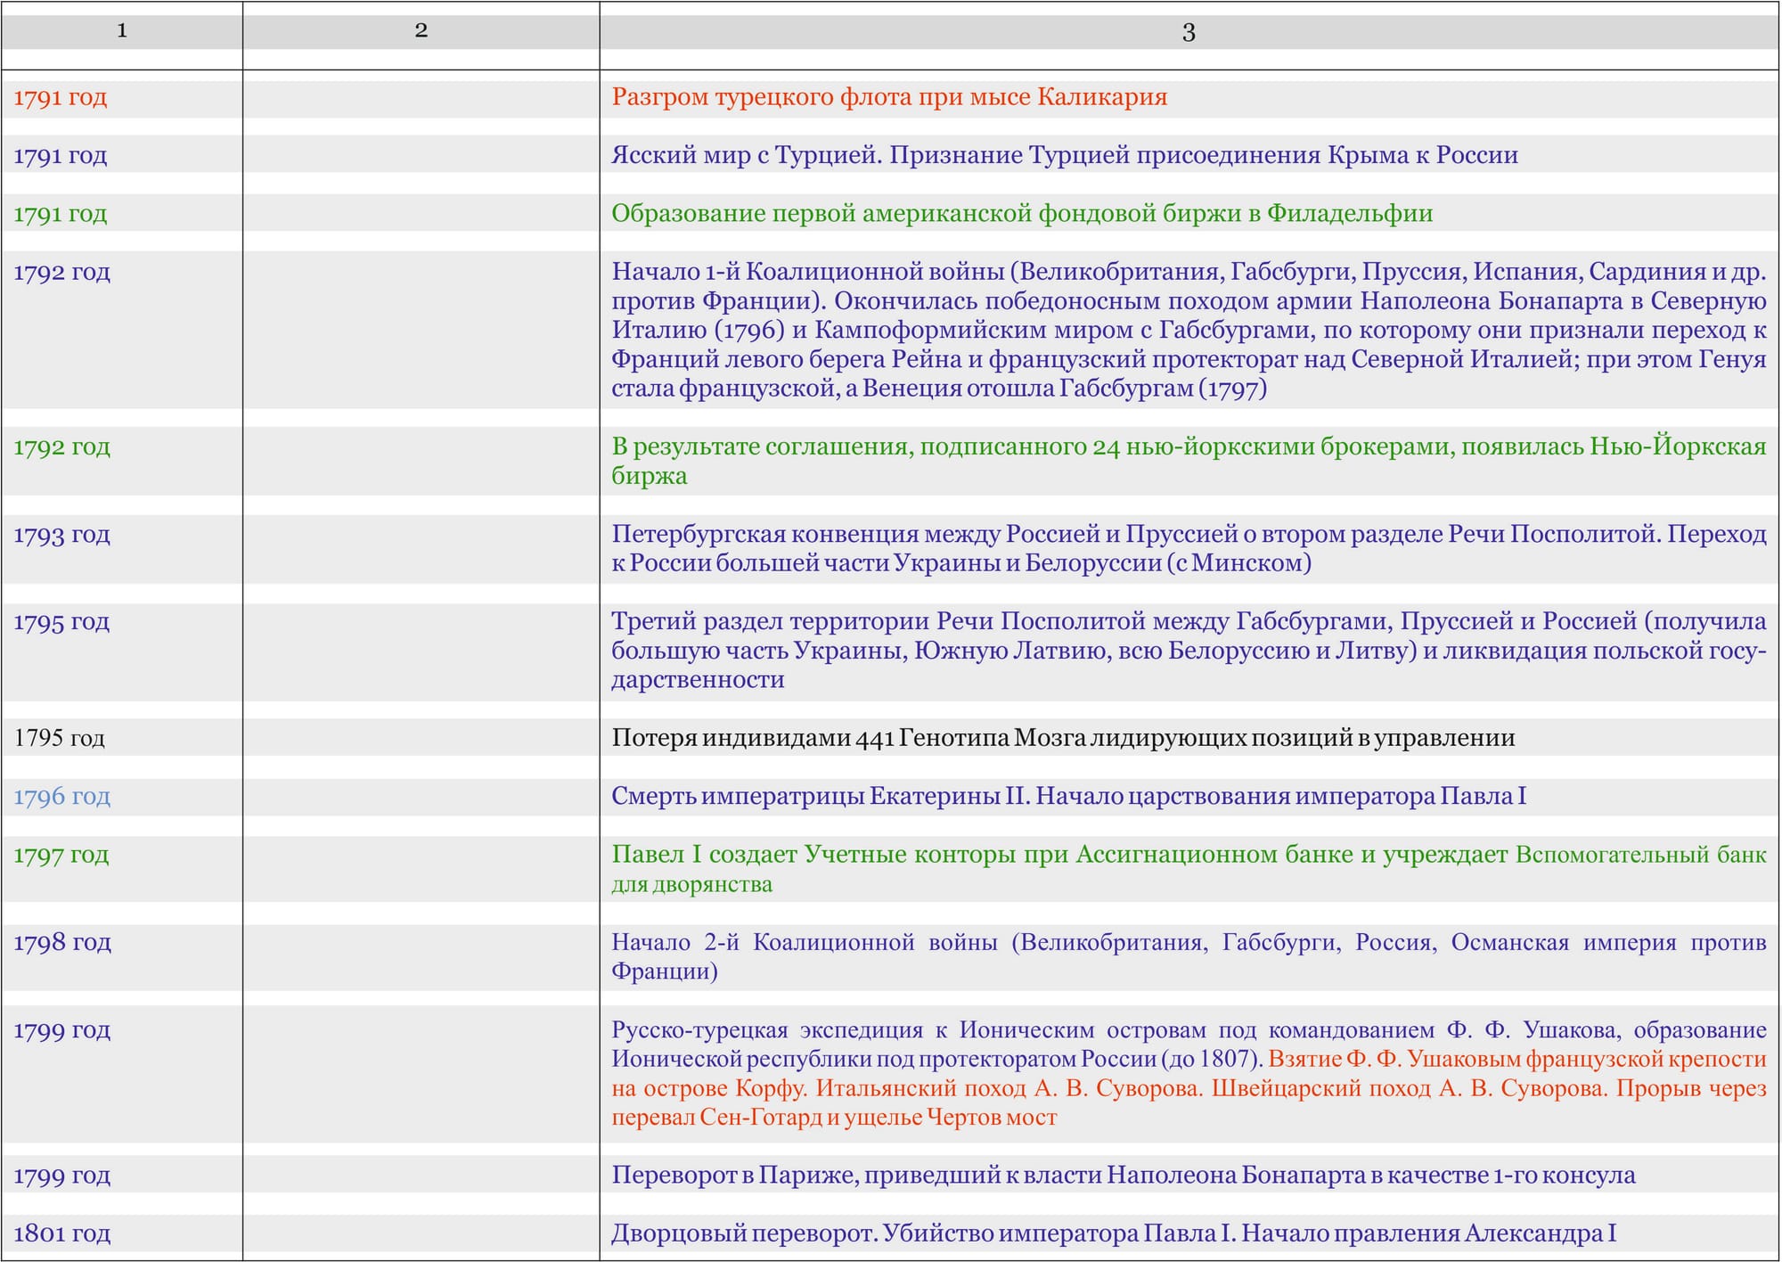Select 'Потеря индивидами 441 Генотипа Мозга' text
The width and height of the screenshot is (1782, 1262).
point(1063,738)
